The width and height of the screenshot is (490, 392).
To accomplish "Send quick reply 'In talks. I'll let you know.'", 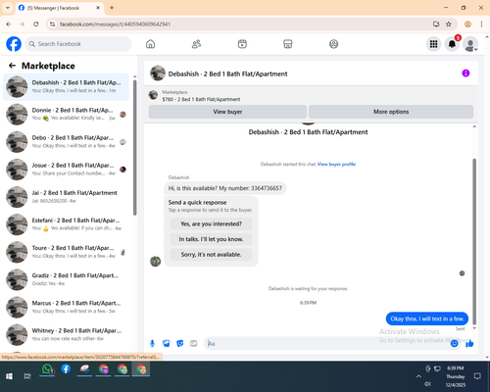I will coord(211,239).
